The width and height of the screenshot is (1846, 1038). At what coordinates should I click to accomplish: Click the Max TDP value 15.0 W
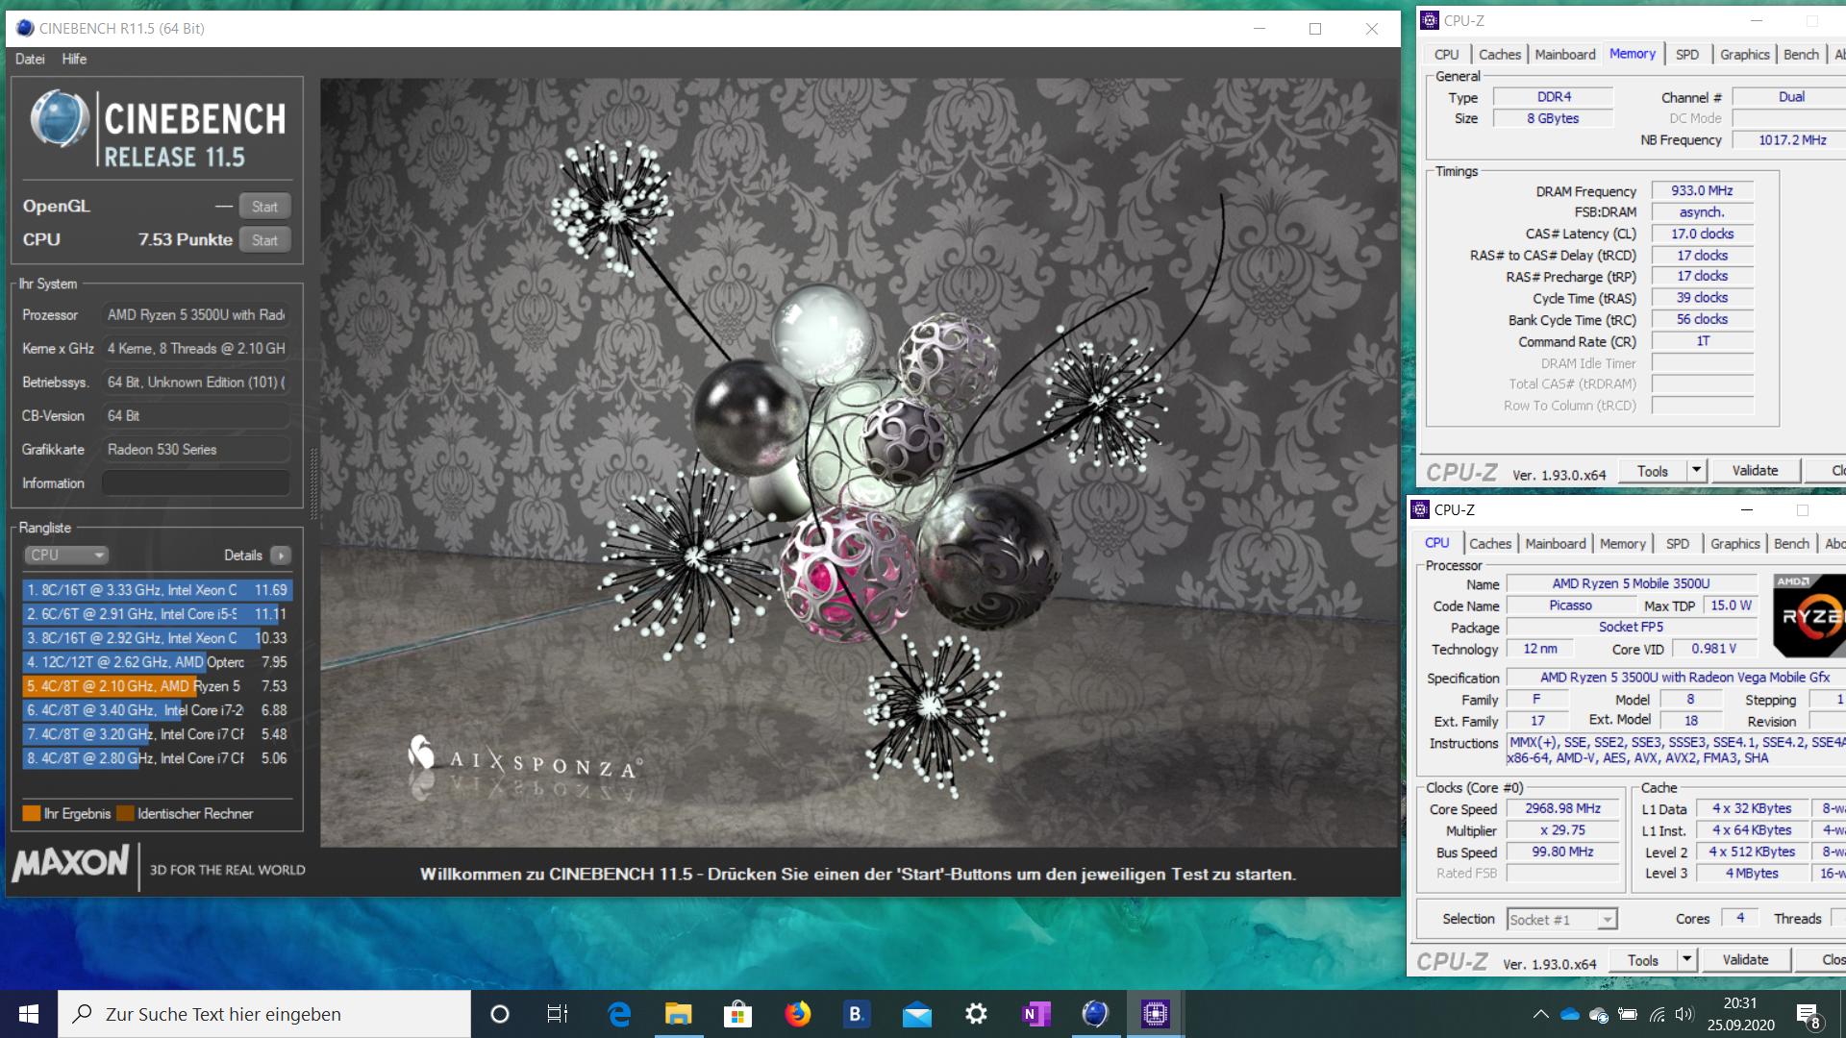(x=1731, y=605)
